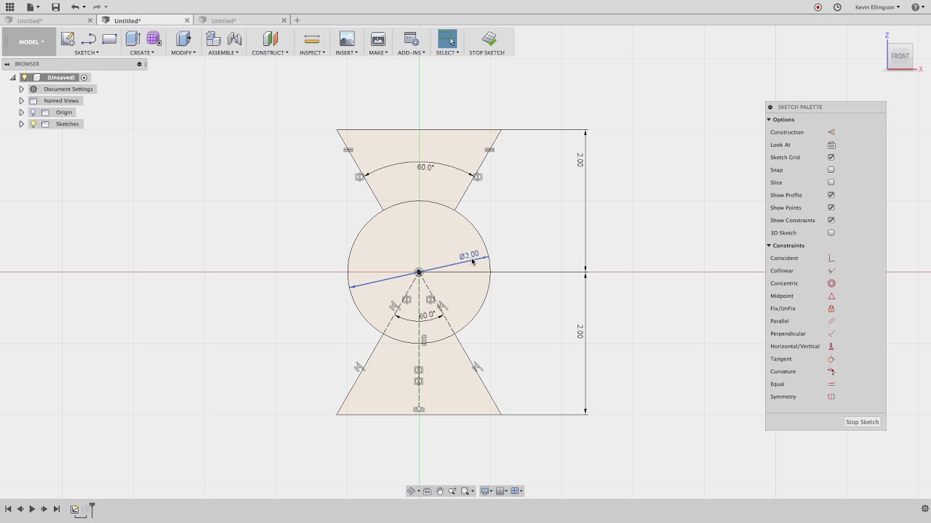Click the Save icon in the top bar

55,7
